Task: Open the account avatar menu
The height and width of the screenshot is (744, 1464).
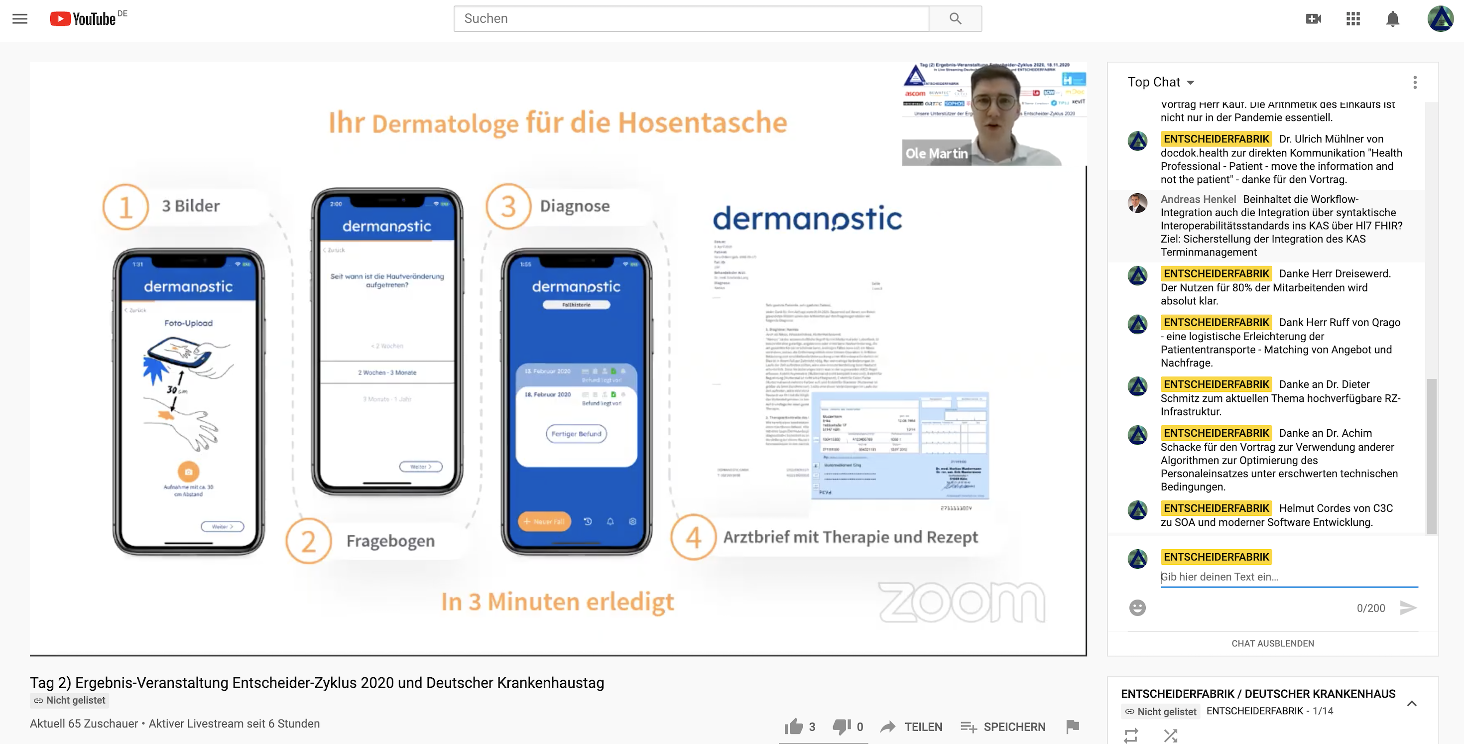Action: pos(1440,19)
